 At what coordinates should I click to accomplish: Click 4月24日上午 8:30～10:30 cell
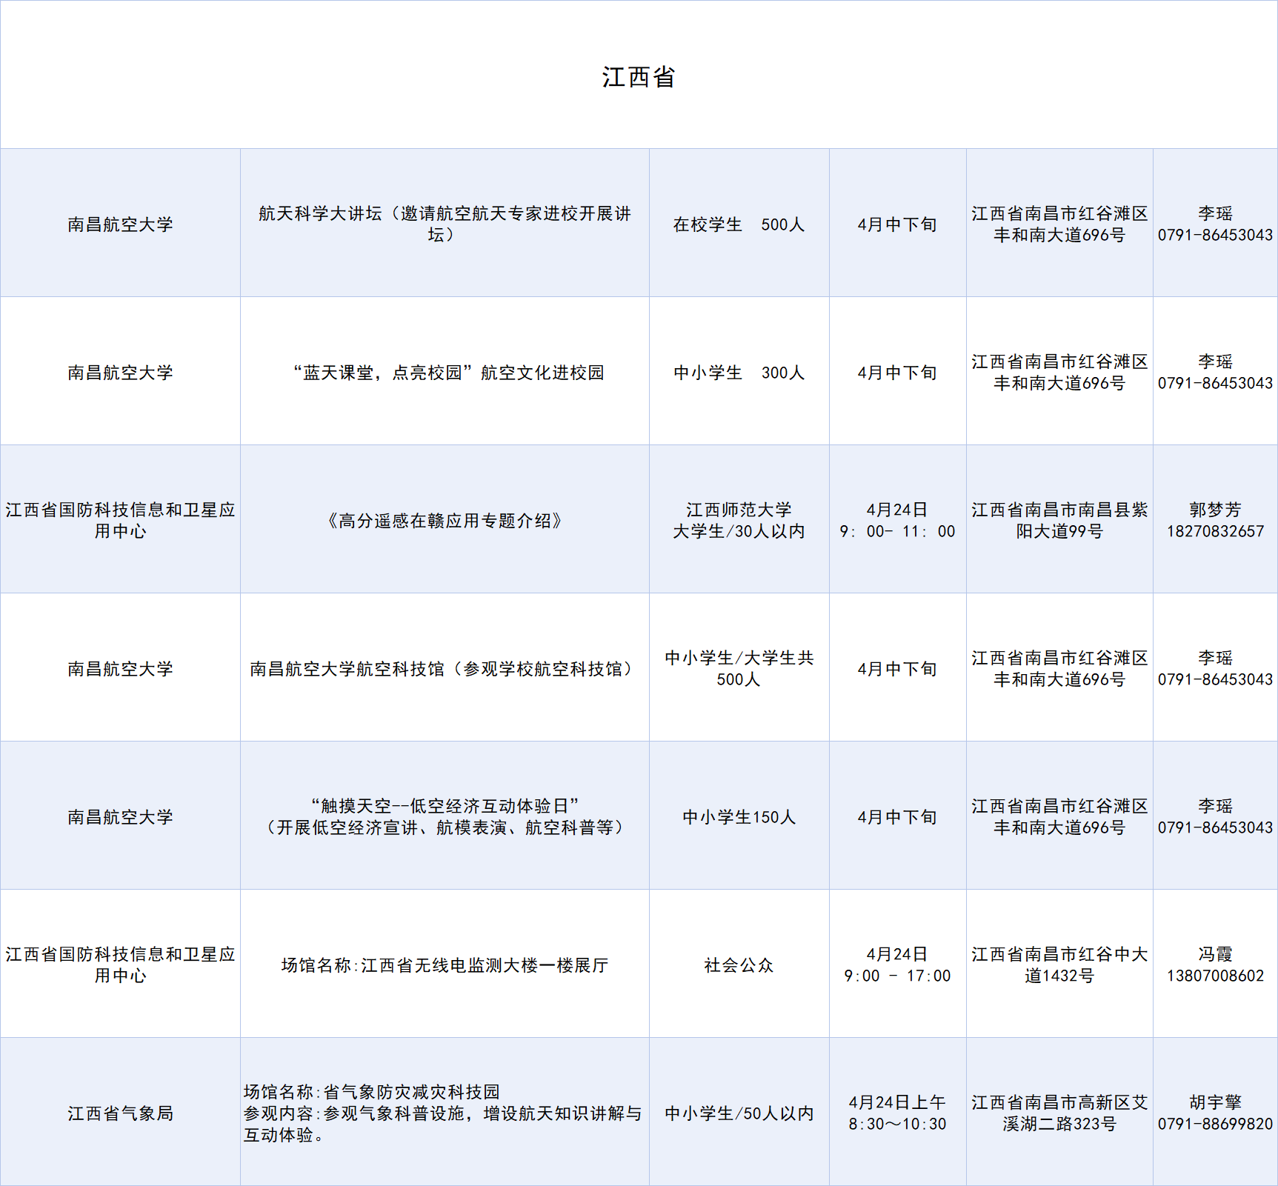tap(898, 1112)
